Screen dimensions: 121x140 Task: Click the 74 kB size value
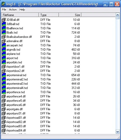pyautogui.click(x=76, y=45)
